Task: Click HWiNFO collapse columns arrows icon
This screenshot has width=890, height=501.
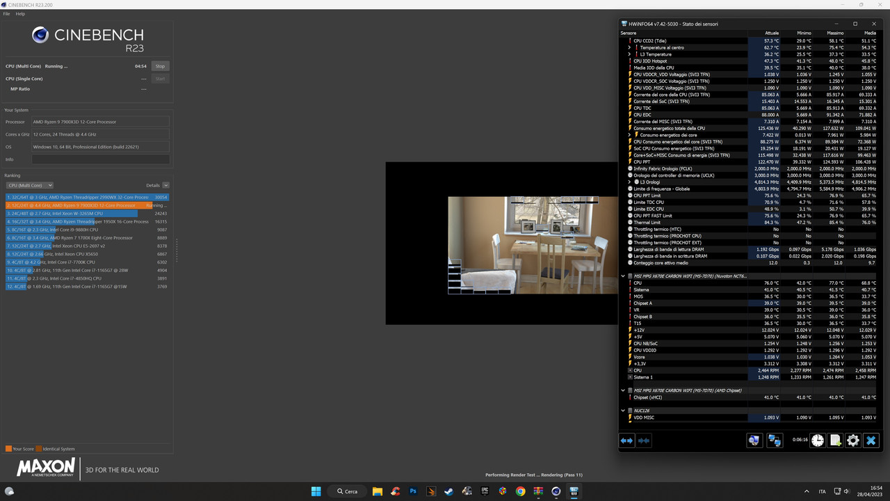Action: click(644, 440)
